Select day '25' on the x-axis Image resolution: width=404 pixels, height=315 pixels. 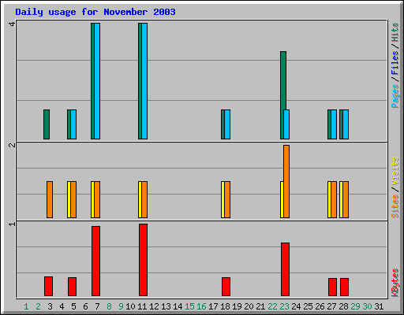308,306
